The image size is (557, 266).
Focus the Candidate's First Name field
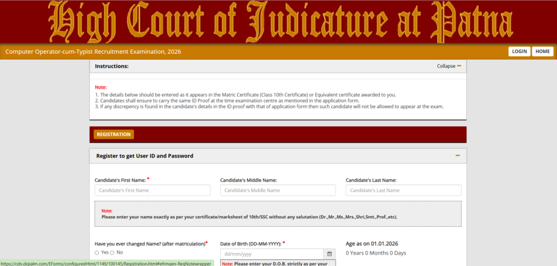point(152,190)
